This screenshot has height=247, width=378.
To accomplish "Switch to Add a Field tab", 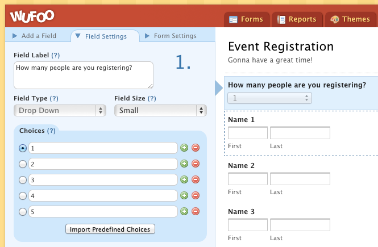I will 34,36.
